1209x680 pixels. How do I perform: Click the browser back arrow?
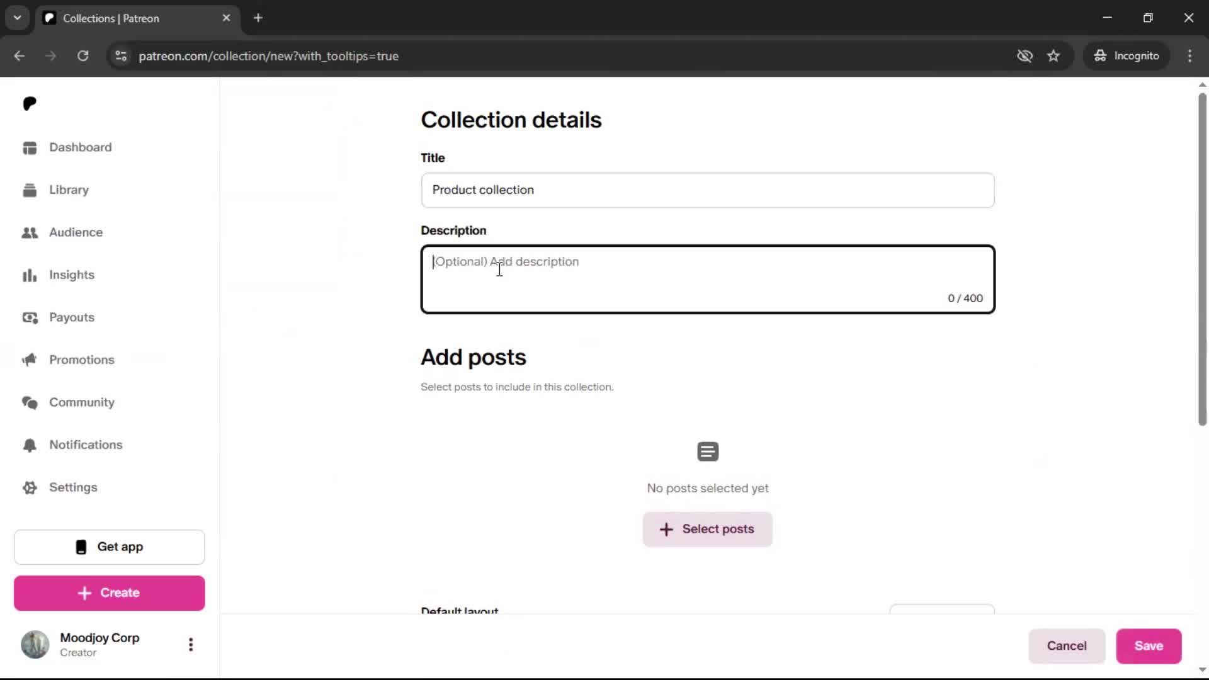click(x=20, y=56)
